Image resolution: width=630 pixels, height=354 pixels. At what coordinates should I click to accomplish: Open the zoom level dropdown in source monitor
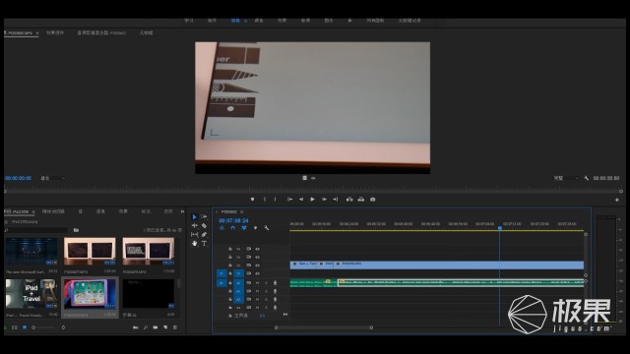[53, 178]
